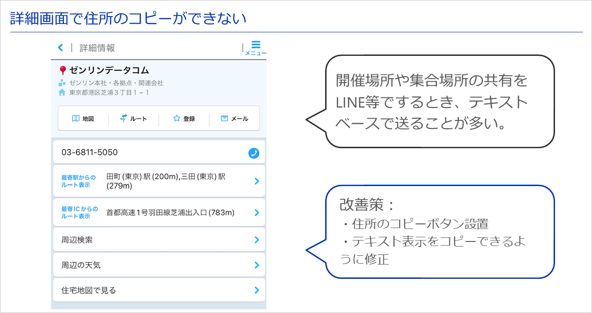Click the blue phone call icon

click(x=253, y=153)
